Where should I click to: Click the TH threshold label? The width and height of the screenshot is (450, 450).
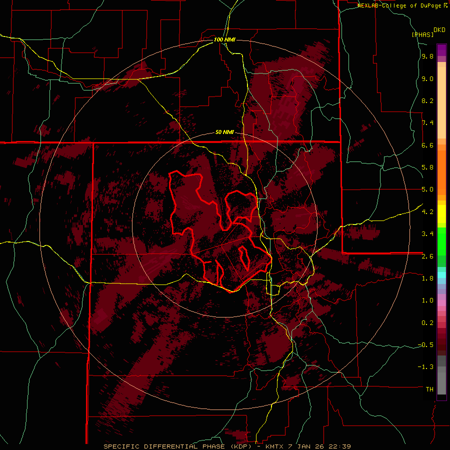(x=429, y=389)
